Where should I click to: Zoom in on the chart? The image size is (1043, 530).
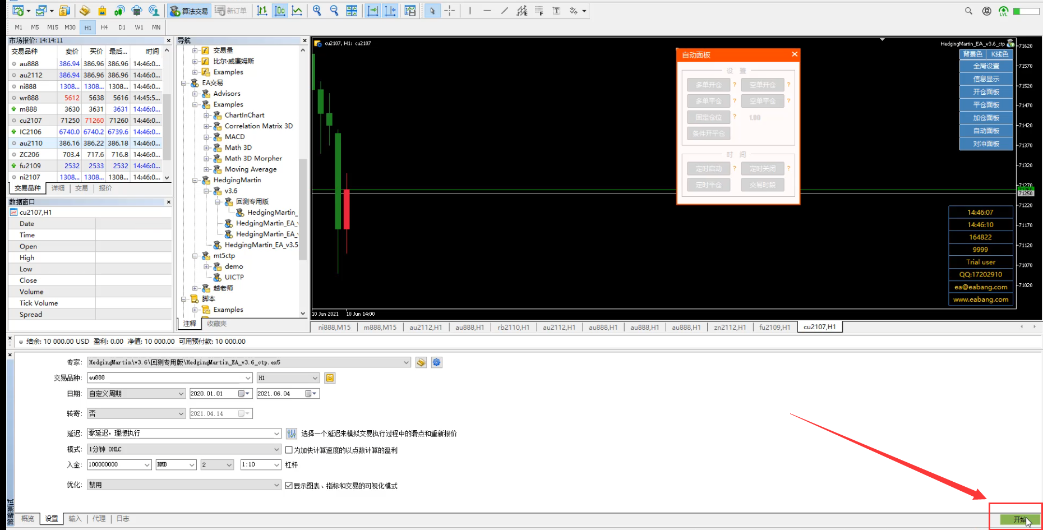coord(317,11)
